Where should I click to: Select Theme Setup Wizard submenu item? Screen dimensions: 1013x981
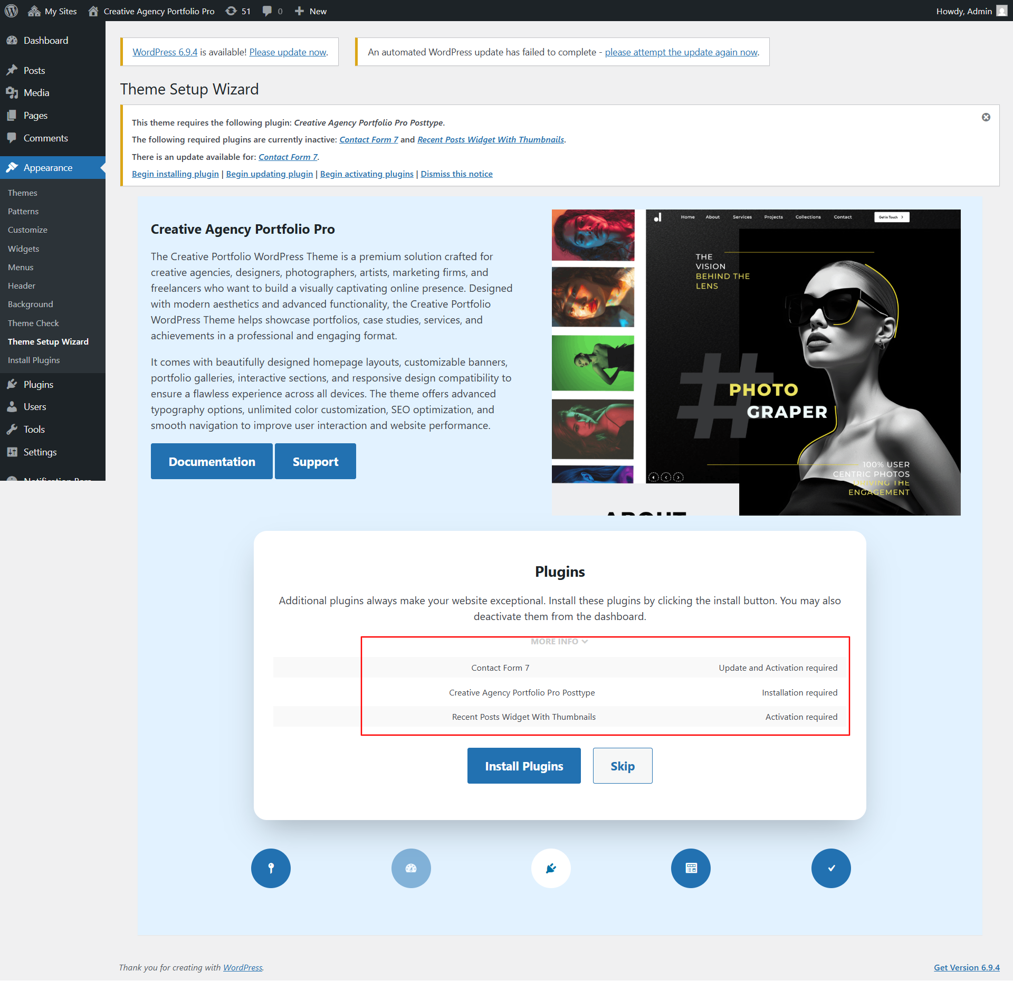(48, 342)
